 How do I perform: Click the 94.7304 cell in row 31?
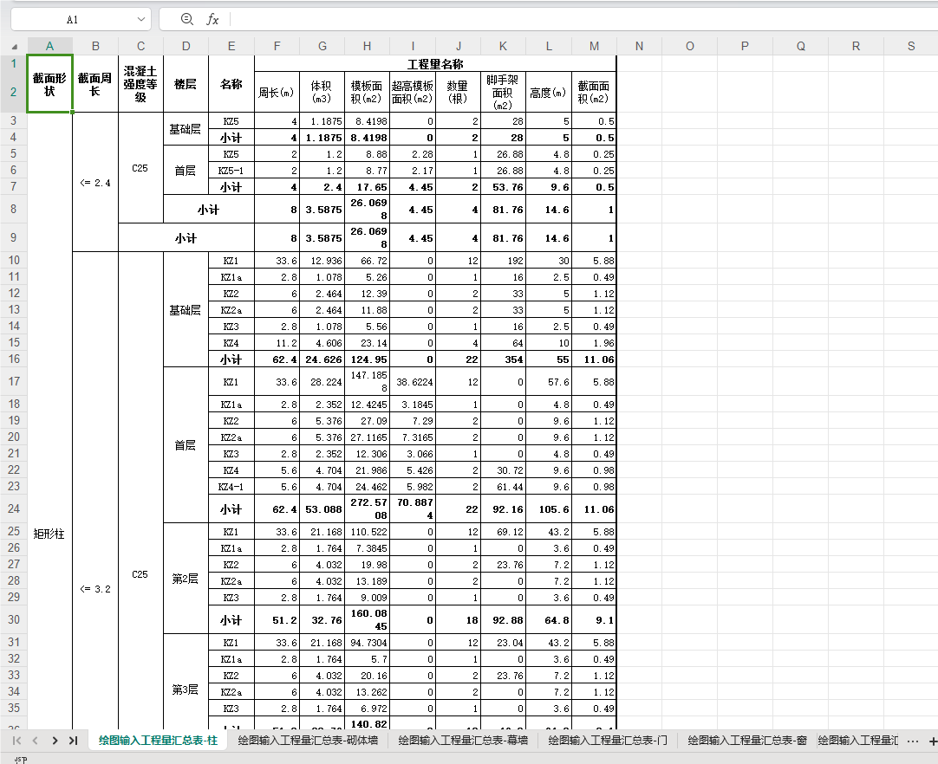point(368,643)
